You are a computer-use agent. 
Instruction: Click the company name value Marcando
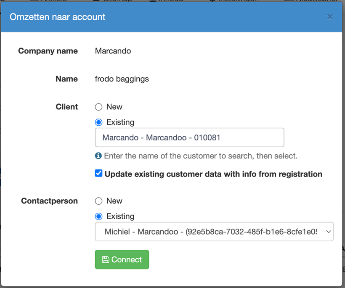(x=113, y=51)
